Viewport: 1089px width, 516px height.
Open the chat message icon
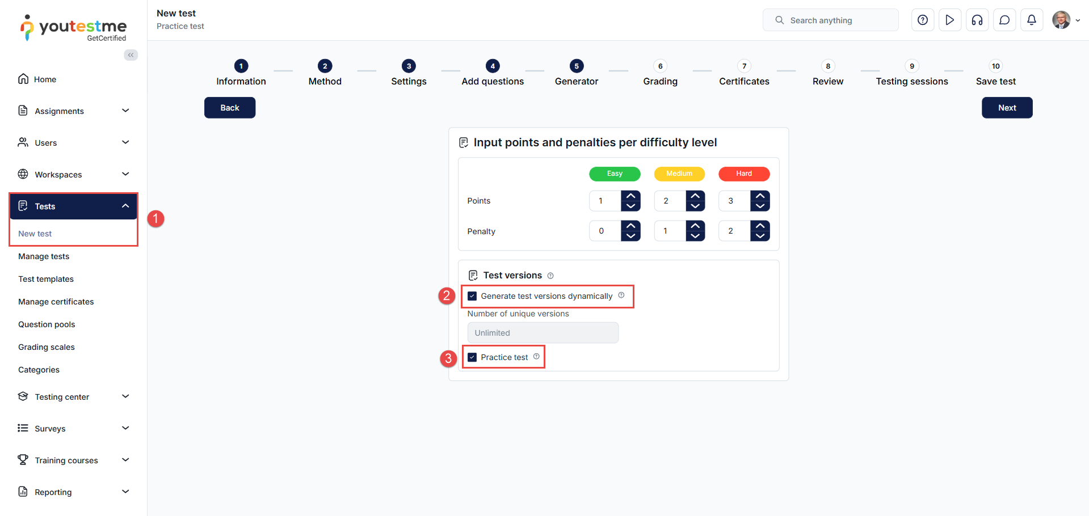[x=1004, y=20]
